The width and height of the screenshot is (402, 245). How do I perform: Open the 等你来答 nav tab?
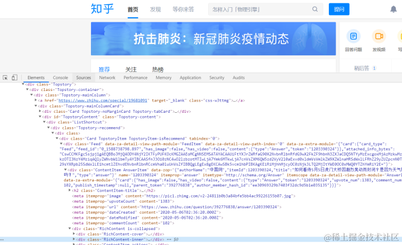(x=183, y=9)
